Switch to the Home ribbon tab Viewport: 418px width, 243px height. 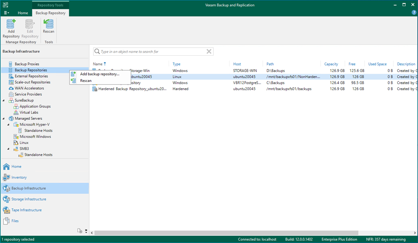point(23,13)
